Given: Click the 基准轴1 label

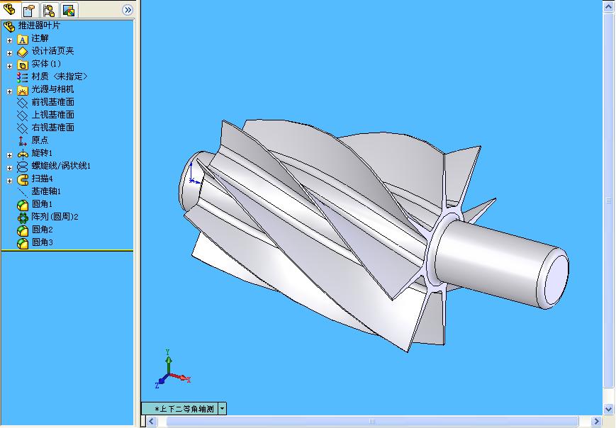Looking at the screenshot, I should click(x=46, y=191).
